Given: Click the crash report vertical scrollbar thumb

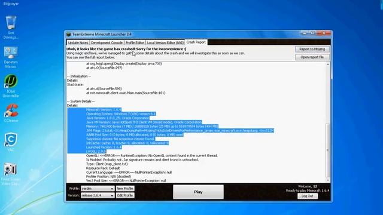Looking at the screenshot, I should click(x=328, y=150).
